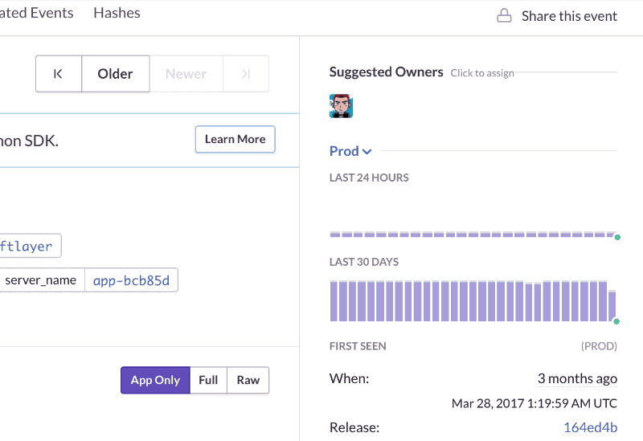Select App Only stacktrace view
643x441 pixels.
[155, 380]
